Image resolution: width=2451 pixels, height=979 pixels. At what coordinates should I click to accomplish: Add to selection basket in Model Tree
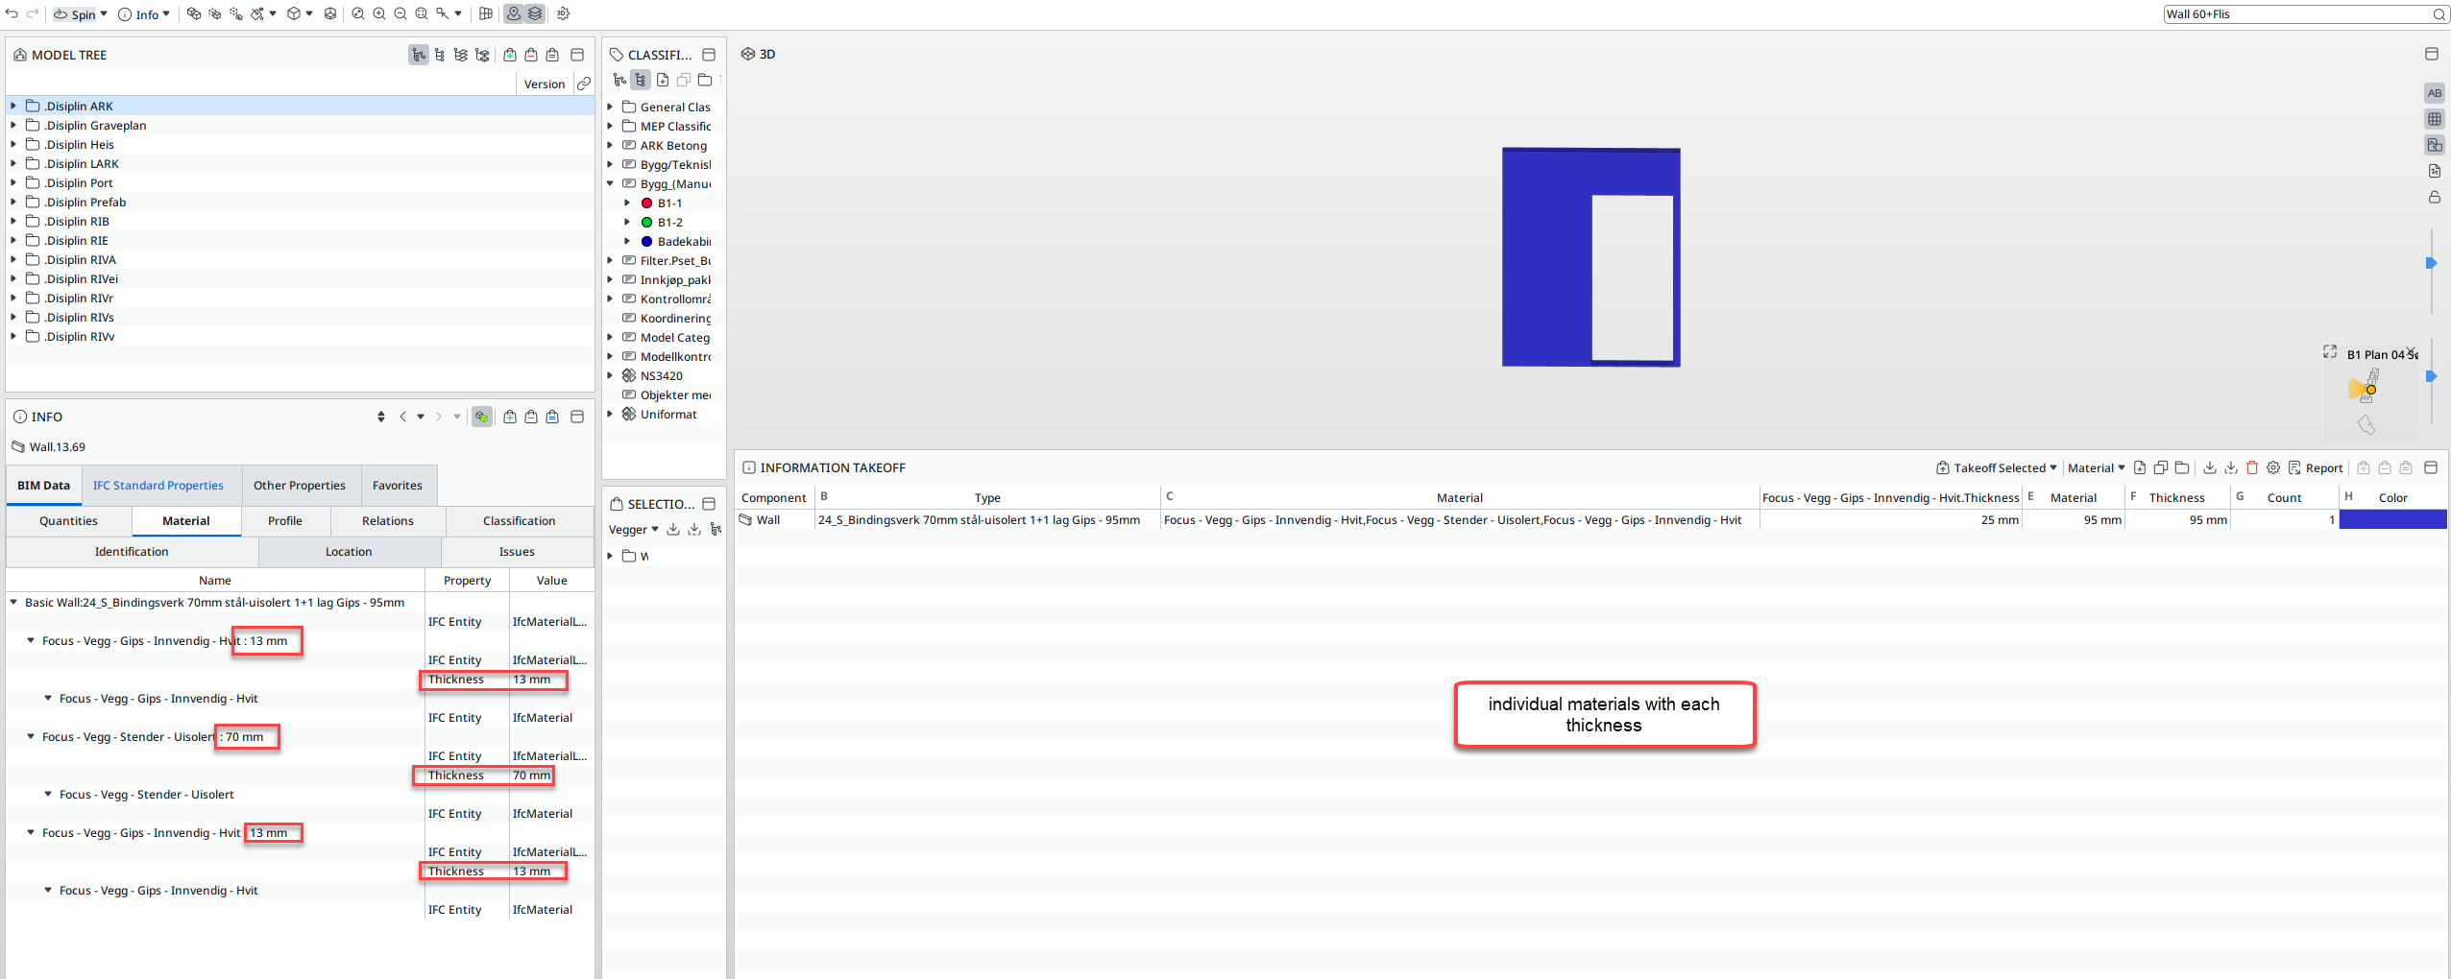[510, 55]
